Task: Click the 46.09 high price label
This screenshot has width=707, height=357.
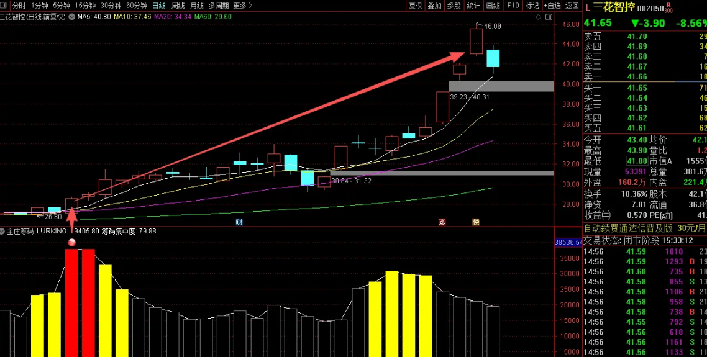Action: (x=492, y=26)
